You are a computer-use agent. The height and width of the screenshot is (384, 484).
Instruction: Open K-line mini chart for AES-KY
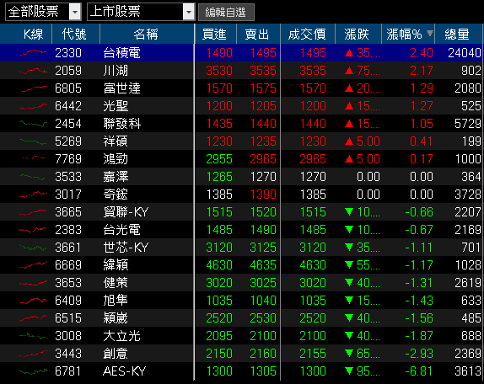[34, 371]
